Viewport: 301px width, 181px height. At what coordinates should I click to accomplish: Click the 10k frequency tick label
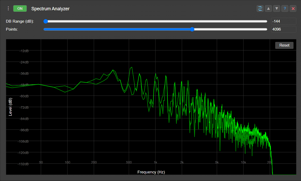tap(243, 162)
